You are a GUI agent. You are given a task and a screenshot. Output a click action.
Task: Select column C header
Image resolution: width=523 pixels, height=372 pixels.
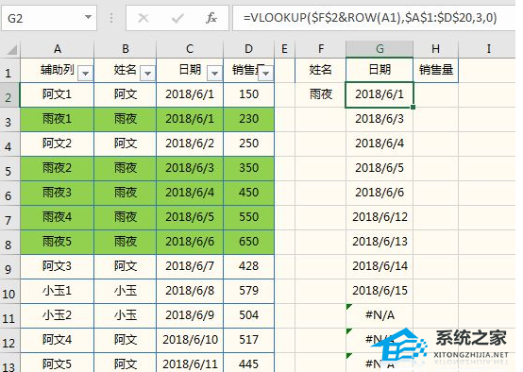click(190, 49)
